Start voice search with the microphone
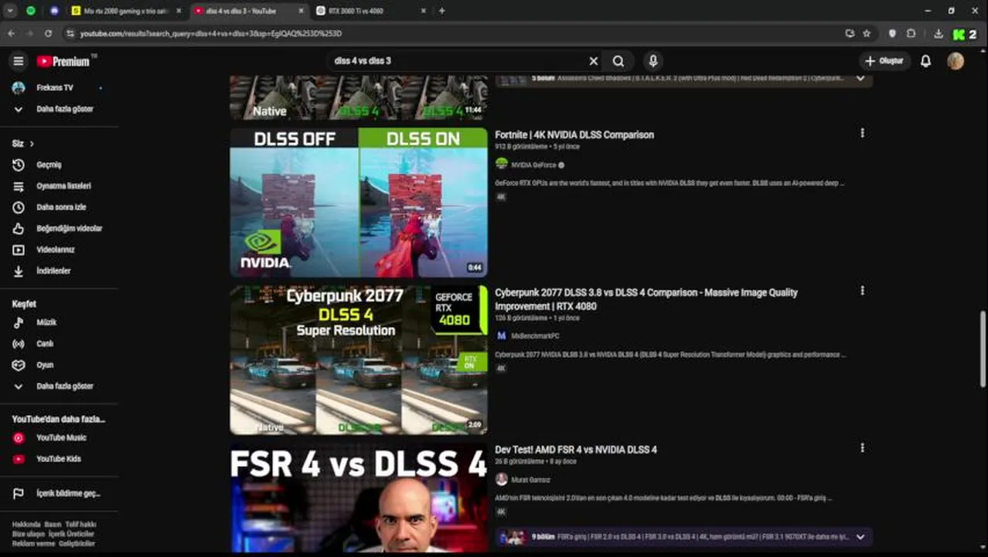This screenshot has width=988, height=557. (653, 61)
